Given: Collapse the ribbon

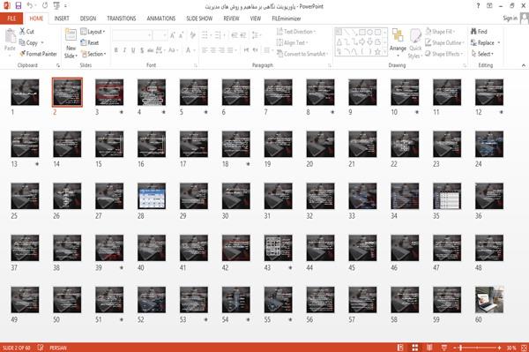Looking at the screenshot, I should (x=524, y=65).
